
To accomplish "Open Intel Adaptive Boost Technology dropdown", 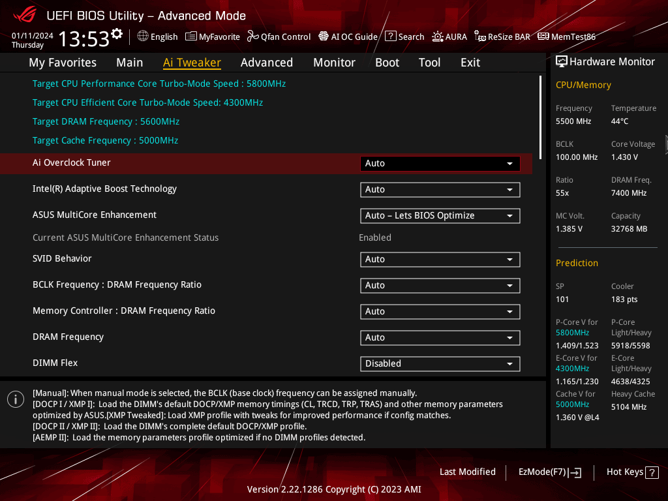I will (440, 190).
